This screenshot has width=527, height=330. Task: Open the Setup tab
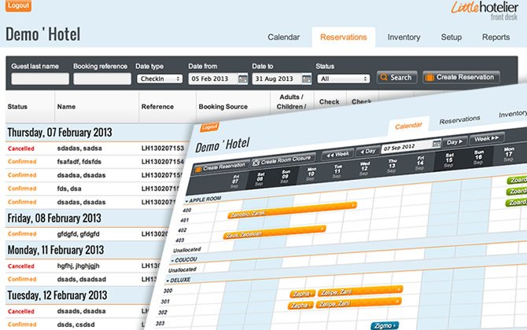pos(451,37)
